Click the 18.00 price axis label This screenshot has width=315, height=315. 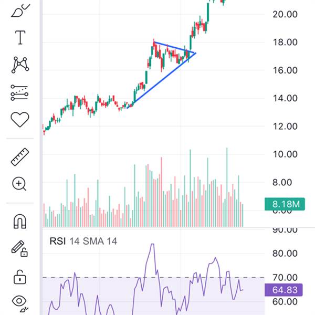(285, 43)
